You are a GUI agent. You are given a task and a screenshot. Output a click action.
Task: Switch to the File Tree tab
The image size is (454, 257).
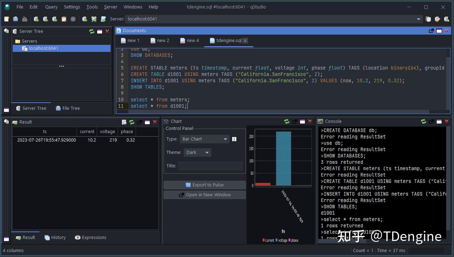pyautogui.click(x=68, y=108)
